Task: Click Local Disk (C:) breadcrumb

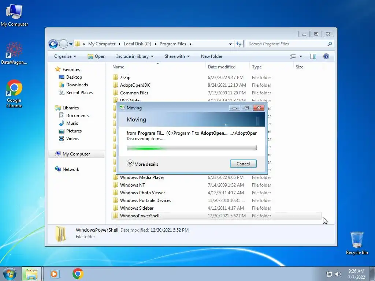Action: coord(137,44)
